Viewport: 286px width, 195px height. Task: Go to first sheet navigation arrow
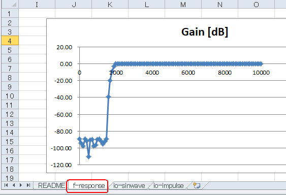[6, 185]
